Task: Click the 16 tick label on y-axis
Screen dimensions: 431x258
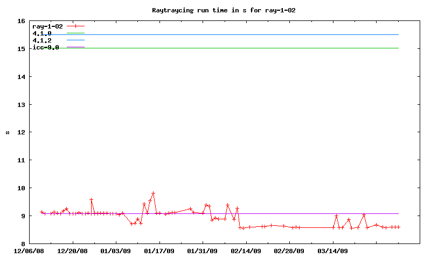Action: pyautogui.click(x=22, y=21)
